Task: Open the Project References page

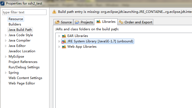Action: (23, 62)
